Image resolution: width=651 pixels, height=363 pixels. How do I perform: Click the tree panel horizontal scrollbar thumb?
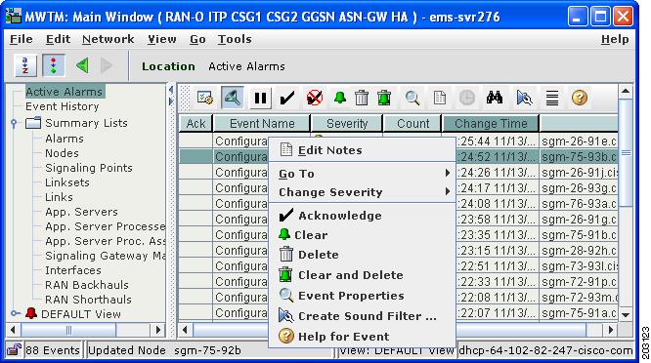68,330
